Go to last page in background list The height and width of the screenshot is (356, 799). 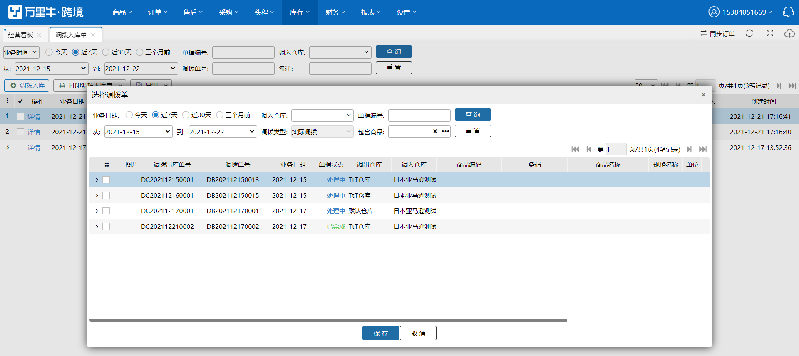[792, 86]
